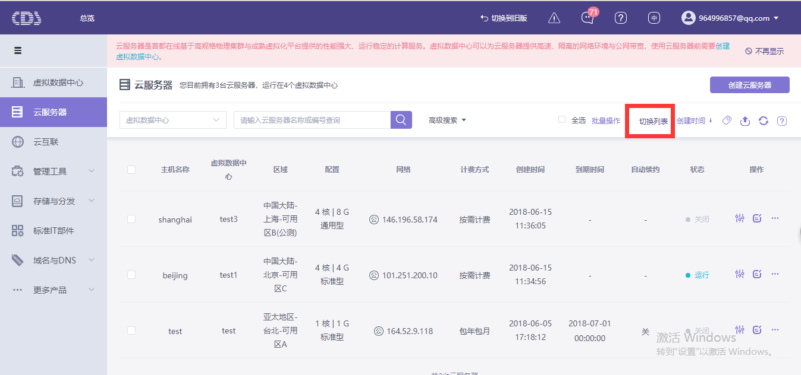
Task: Expand the 管理工具 sidebar menu
Action: click(x=54, y=171)
